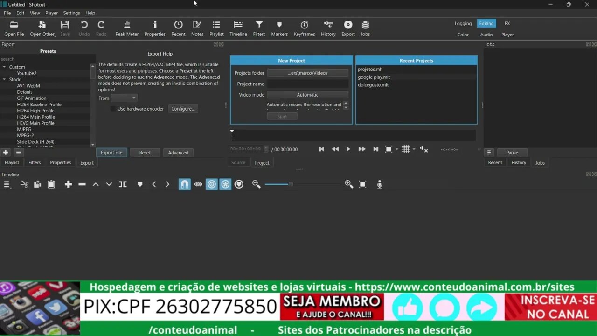
Task: Click the Export File button
Action: [111, 153]
